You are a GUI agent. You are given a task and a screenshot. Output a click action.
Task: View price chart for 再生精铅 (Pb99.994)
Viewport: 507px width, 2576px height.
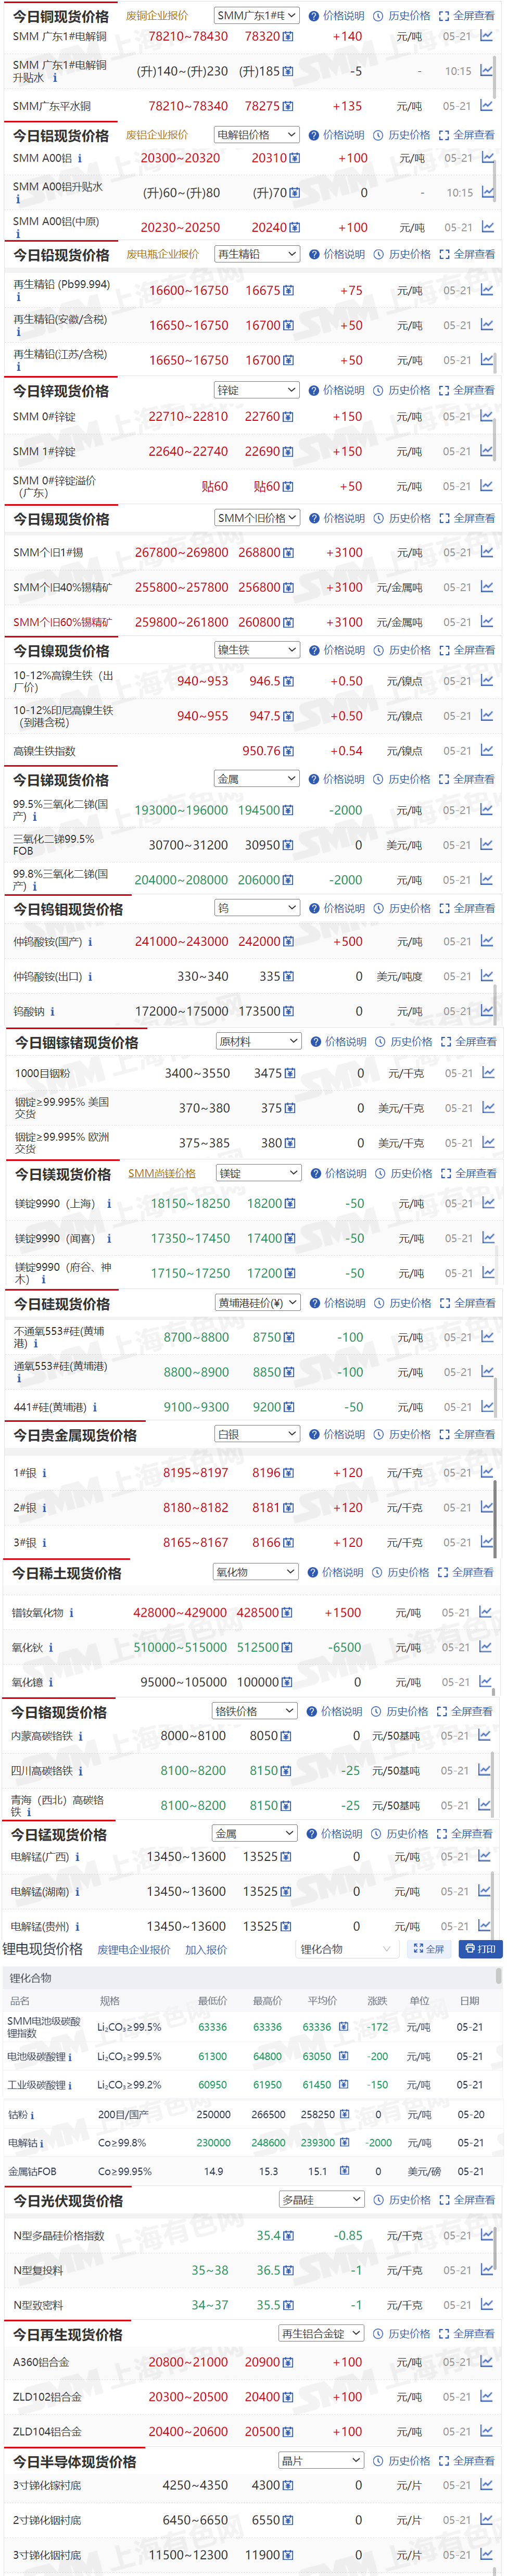[x=486, y=290]
